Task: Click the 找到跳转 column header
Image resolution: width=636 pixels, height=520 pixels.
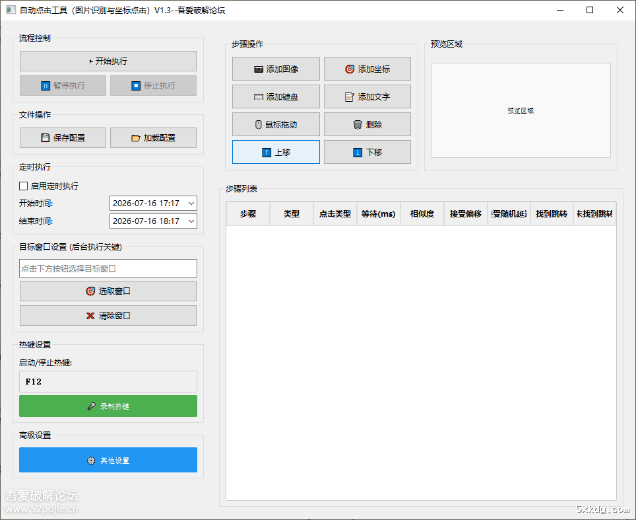Action: click(x=552, y=213)
